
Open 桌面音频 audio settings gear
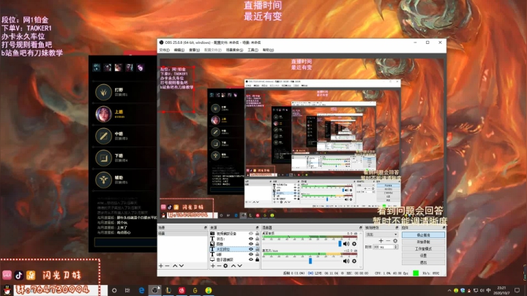pyautogui.click(x=354, y=244)
